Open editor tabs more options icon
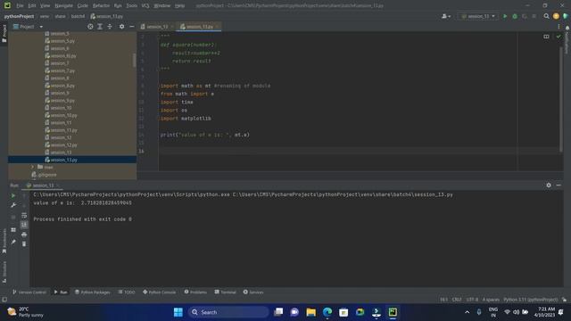571x321 pixels. (x=559, y=27)
